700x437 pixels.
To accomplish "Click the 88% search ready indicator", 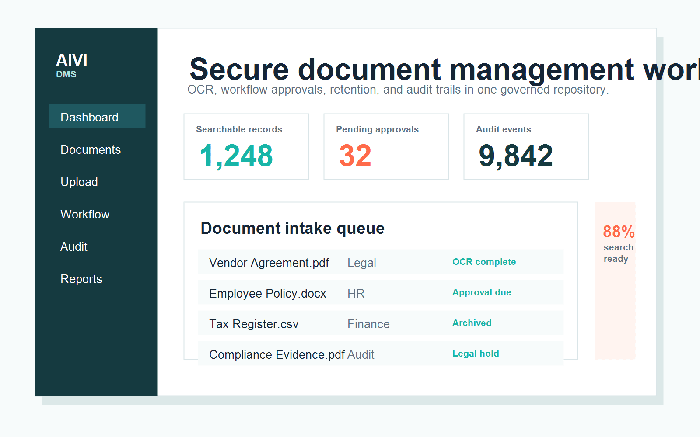I will click(615, 281).
